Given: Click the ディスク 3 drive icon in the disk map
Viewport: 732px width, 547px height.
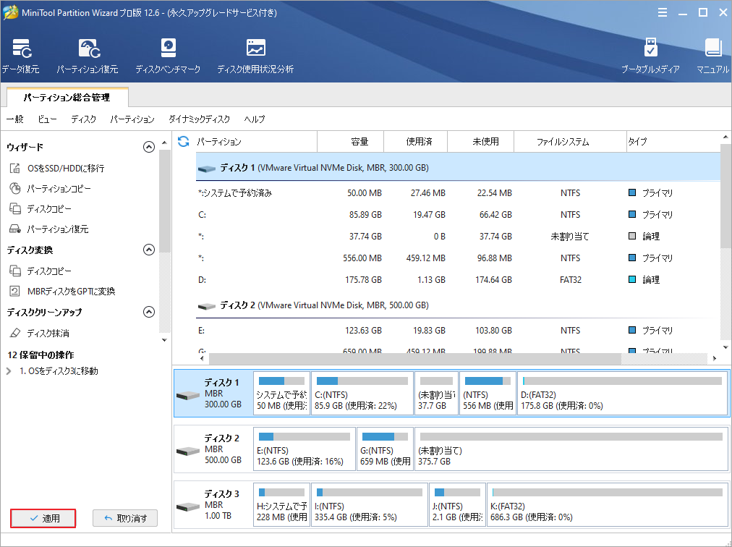Looking at the screenshot, I should [x=187, y=506].
